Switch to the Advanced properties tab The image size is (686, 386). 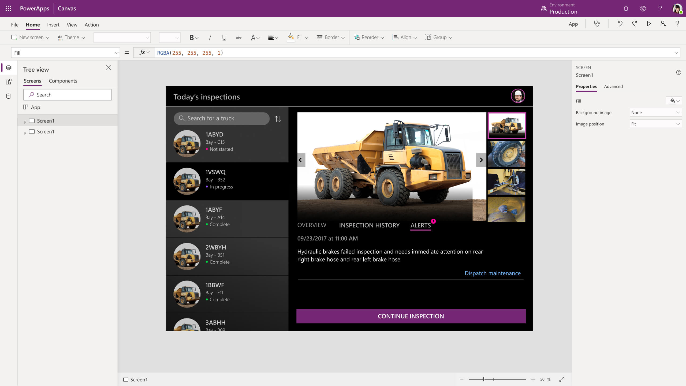(613, 86)
